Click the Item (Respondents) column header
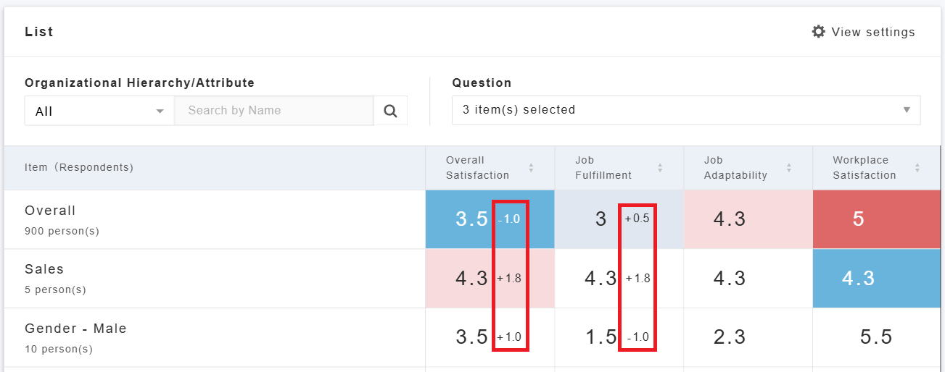Viewport: 945px width, 372px height. (x=79, y=167)
